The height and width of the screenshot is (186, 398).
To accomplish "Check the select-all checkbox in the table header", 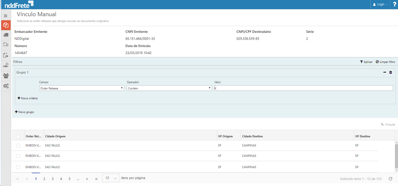I will point(18,136).
